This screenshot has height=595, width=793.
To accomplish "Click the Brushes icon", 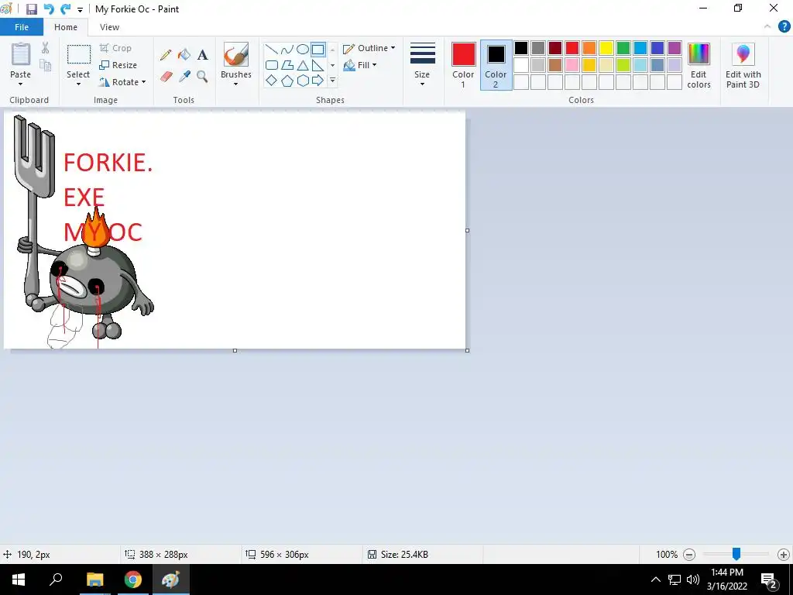I will coord(235,54).
